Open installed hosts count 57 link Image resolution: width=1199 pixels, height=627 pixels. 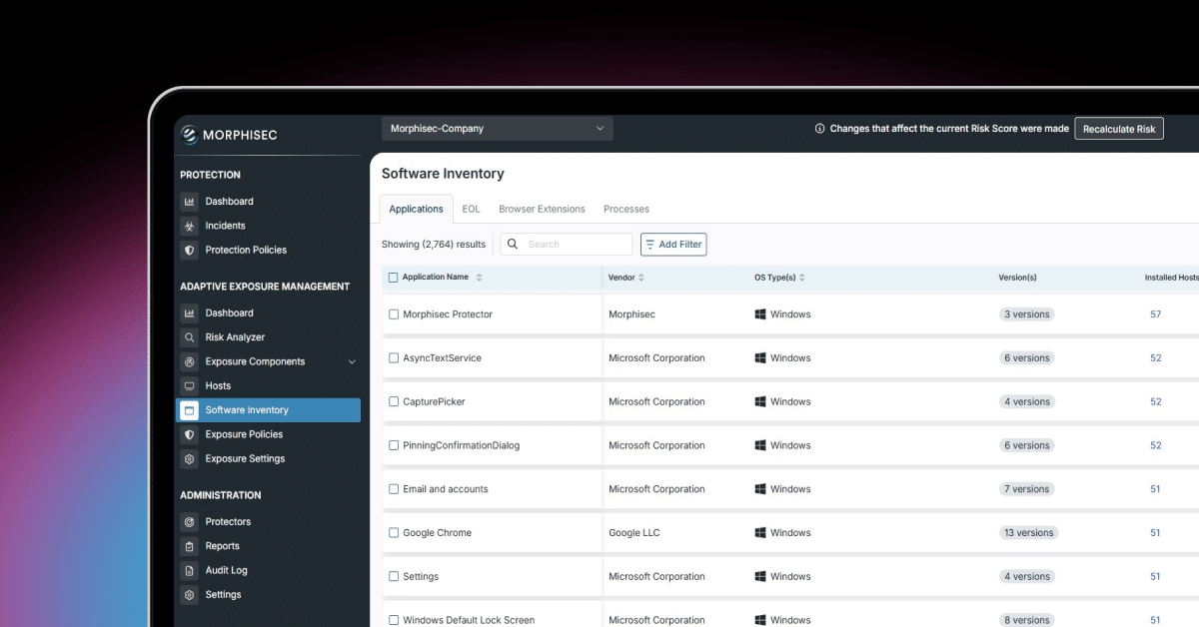[x=1156, y=314]
